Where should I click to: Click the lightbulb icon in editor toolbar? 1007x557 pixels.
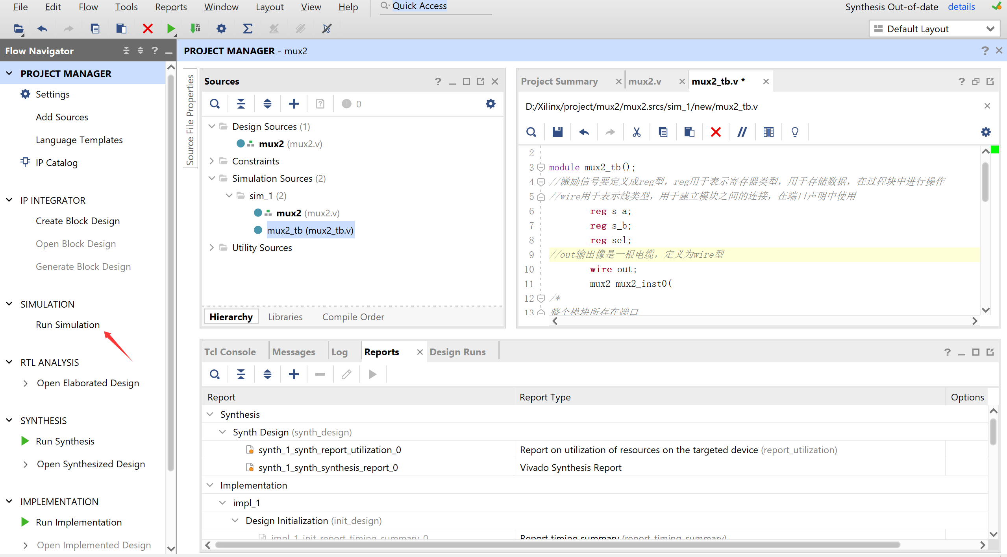795,132
